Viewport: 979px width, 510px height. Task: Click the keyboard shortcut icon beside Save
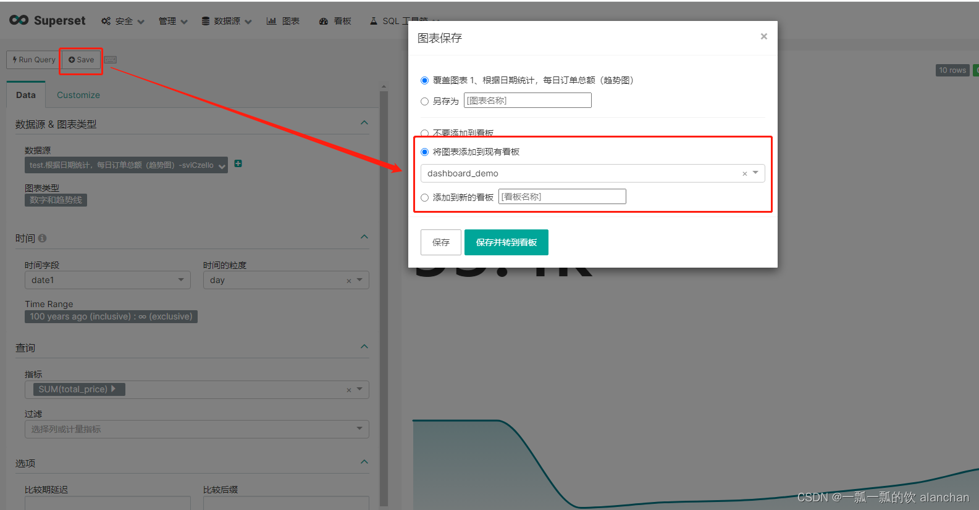111,60
